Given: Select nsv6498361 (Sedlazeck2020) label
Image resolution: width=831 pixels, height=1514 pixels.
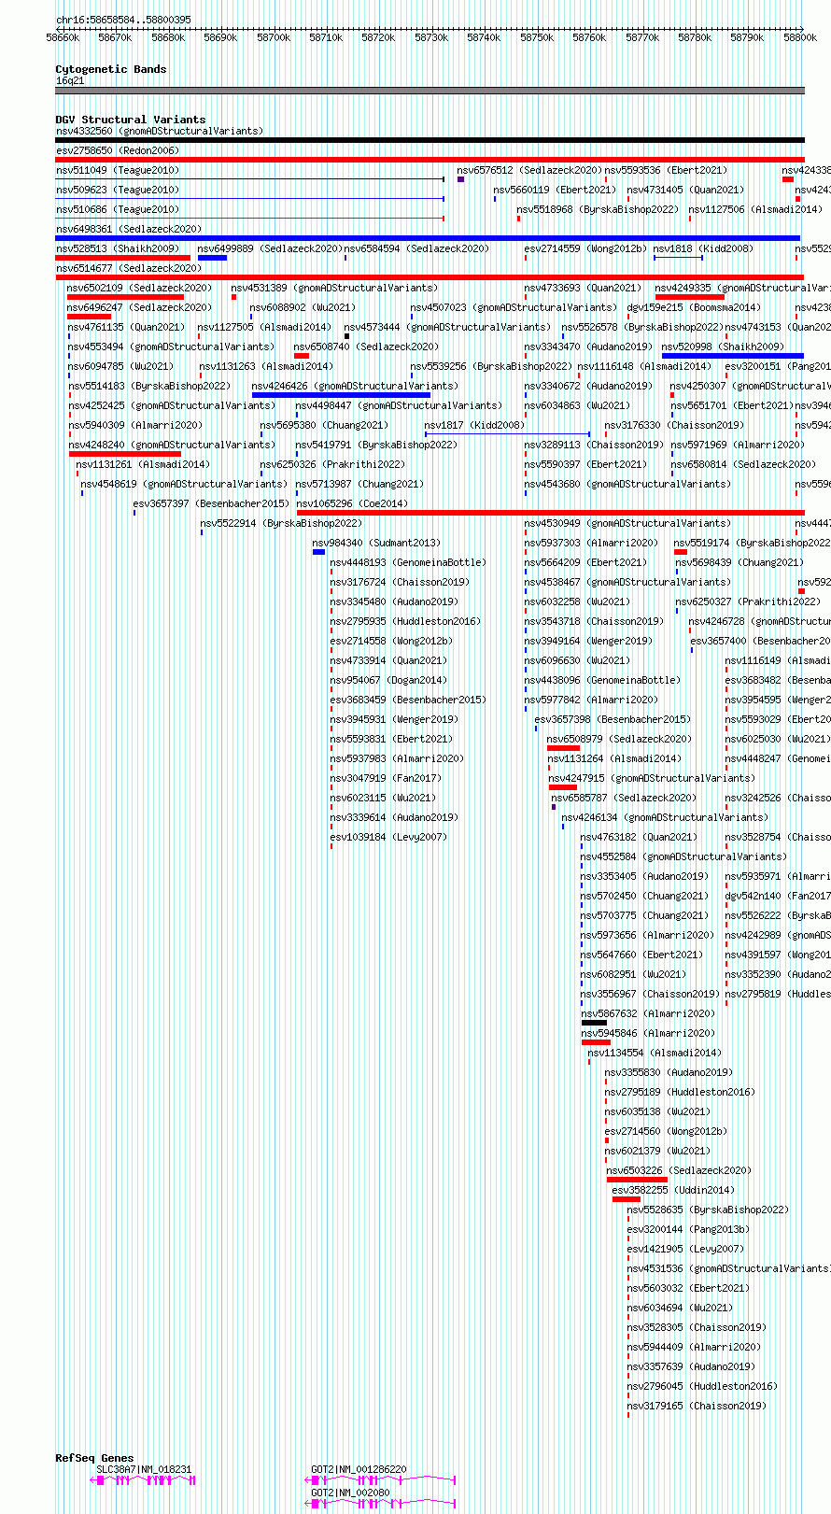Looking at the screenshot, I should 129,229.
